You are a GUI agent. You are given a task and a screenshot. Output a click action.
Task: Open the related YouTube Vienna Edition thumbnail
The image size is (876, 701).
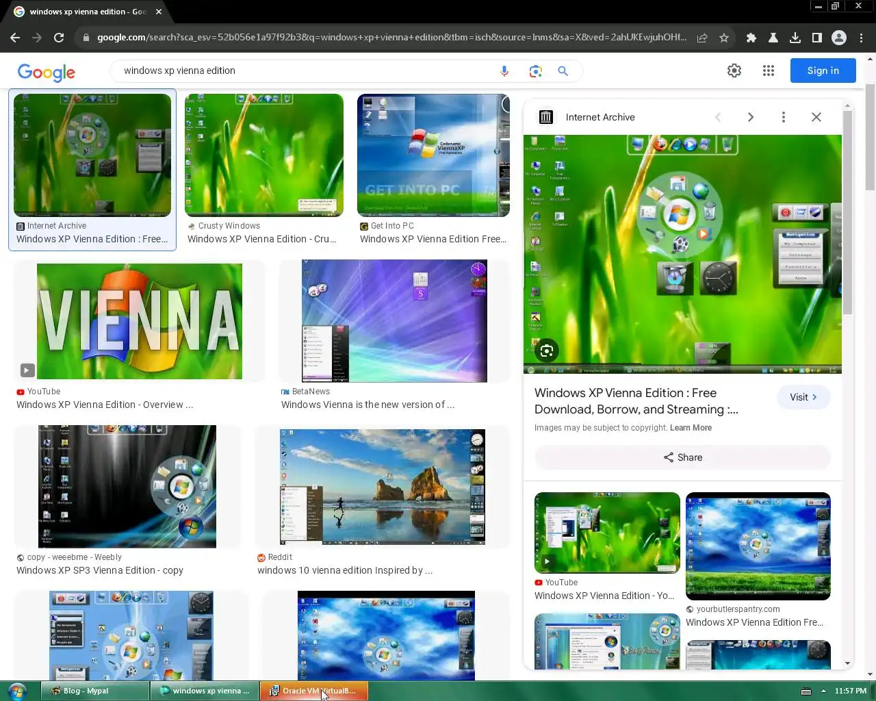607,533
